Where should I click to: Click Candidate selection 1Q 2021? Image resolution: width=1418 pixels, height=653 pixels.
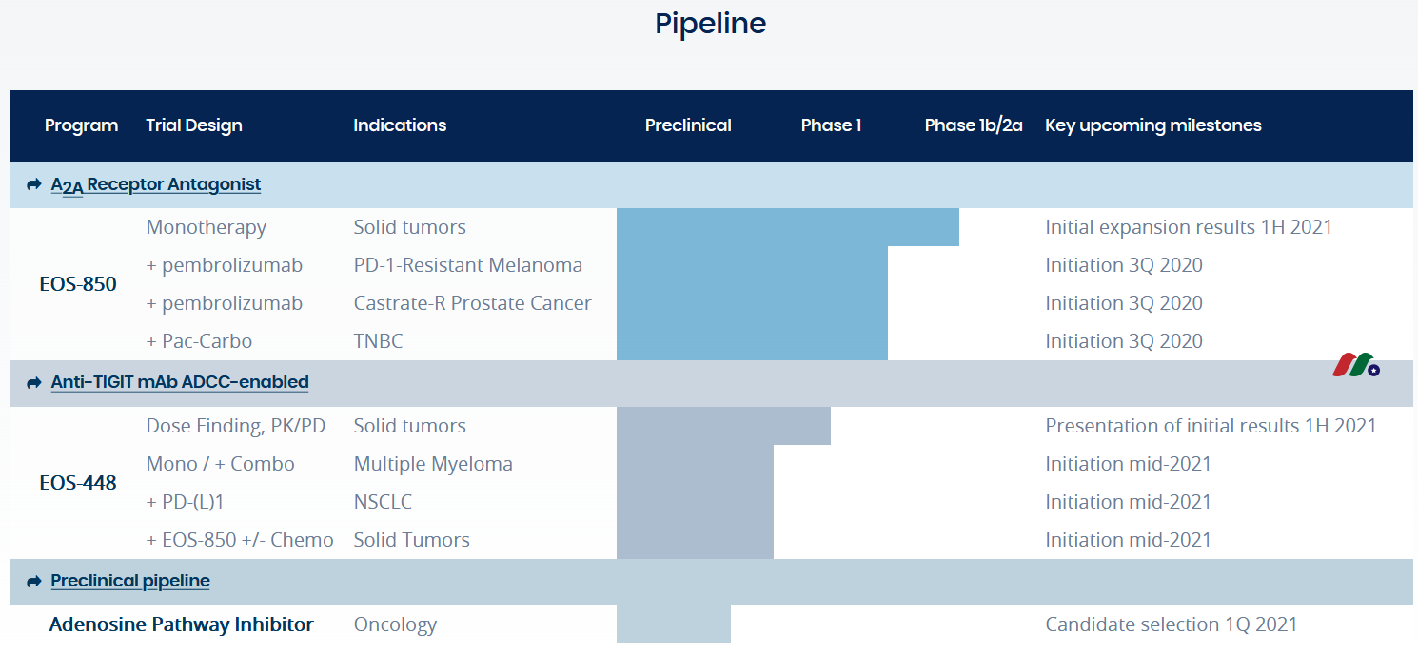tap(1172, 624)
